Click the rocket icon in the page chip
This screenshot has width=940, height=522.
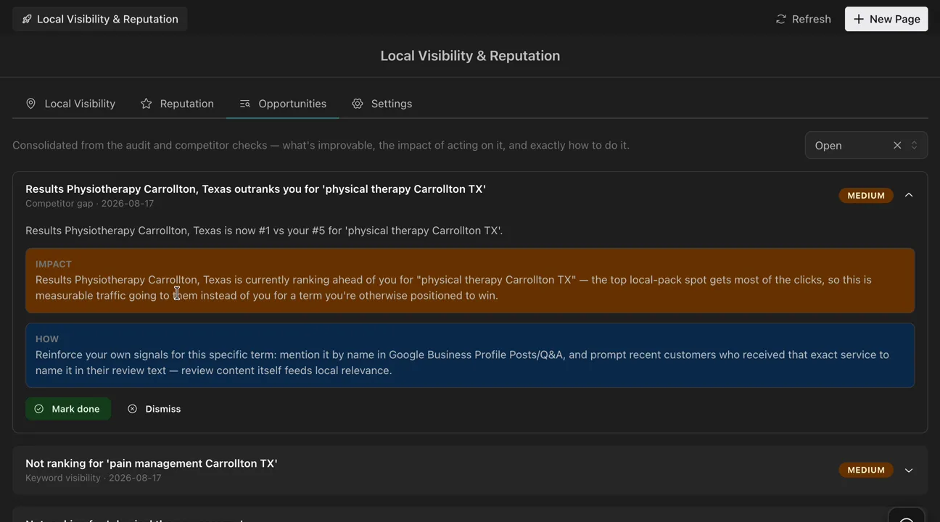27,19
